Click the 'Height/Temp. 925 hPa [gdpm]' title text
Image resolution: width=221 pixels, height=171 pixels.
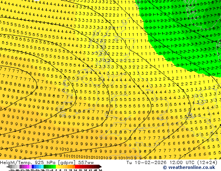coord(37,163)
